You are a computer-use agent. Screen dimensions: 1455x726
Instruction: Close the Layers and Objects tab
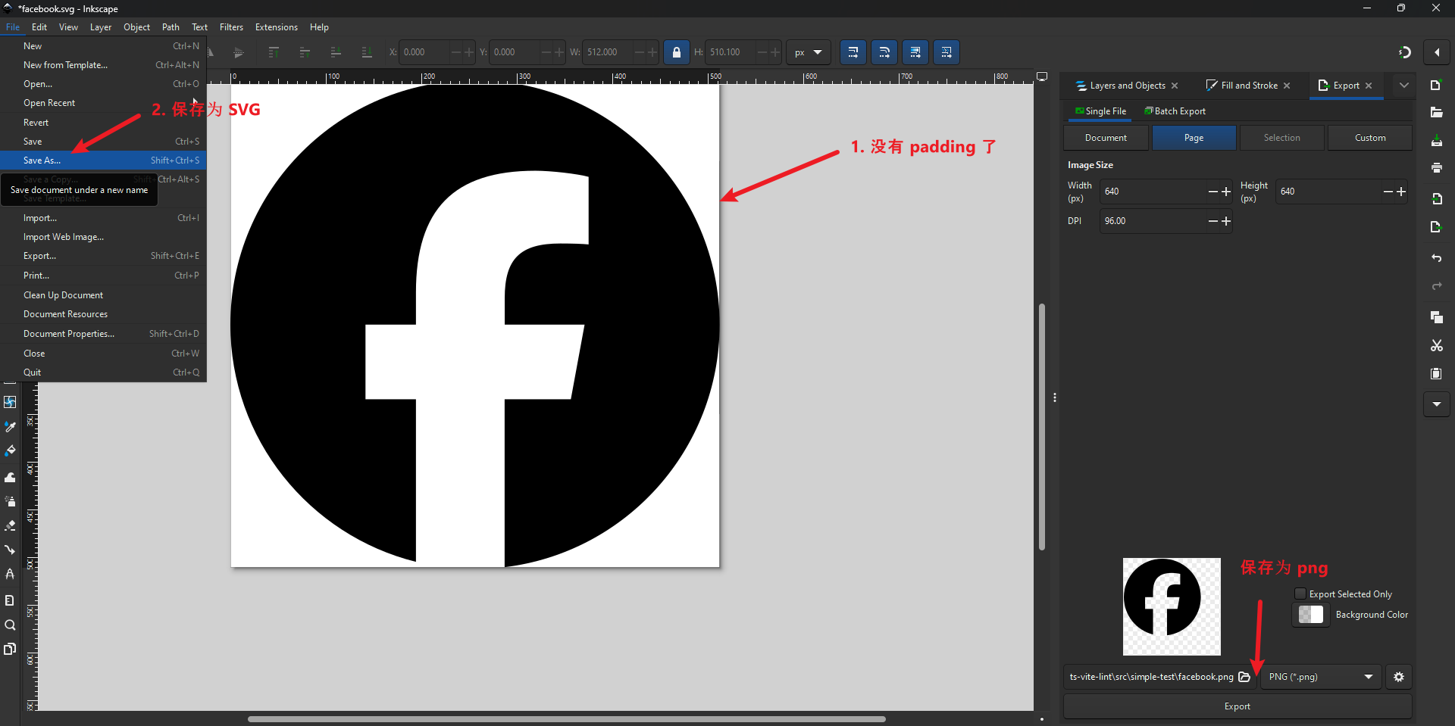click(x=1175, y=86)
